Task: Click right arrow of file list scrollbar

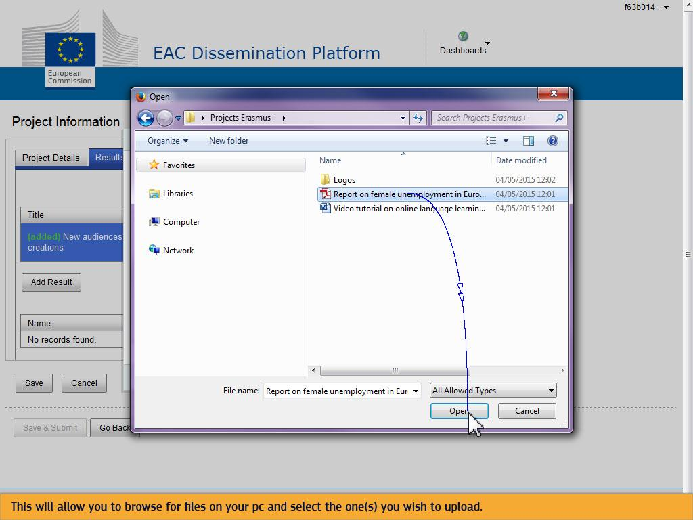Action: click(x=562, y=370)
